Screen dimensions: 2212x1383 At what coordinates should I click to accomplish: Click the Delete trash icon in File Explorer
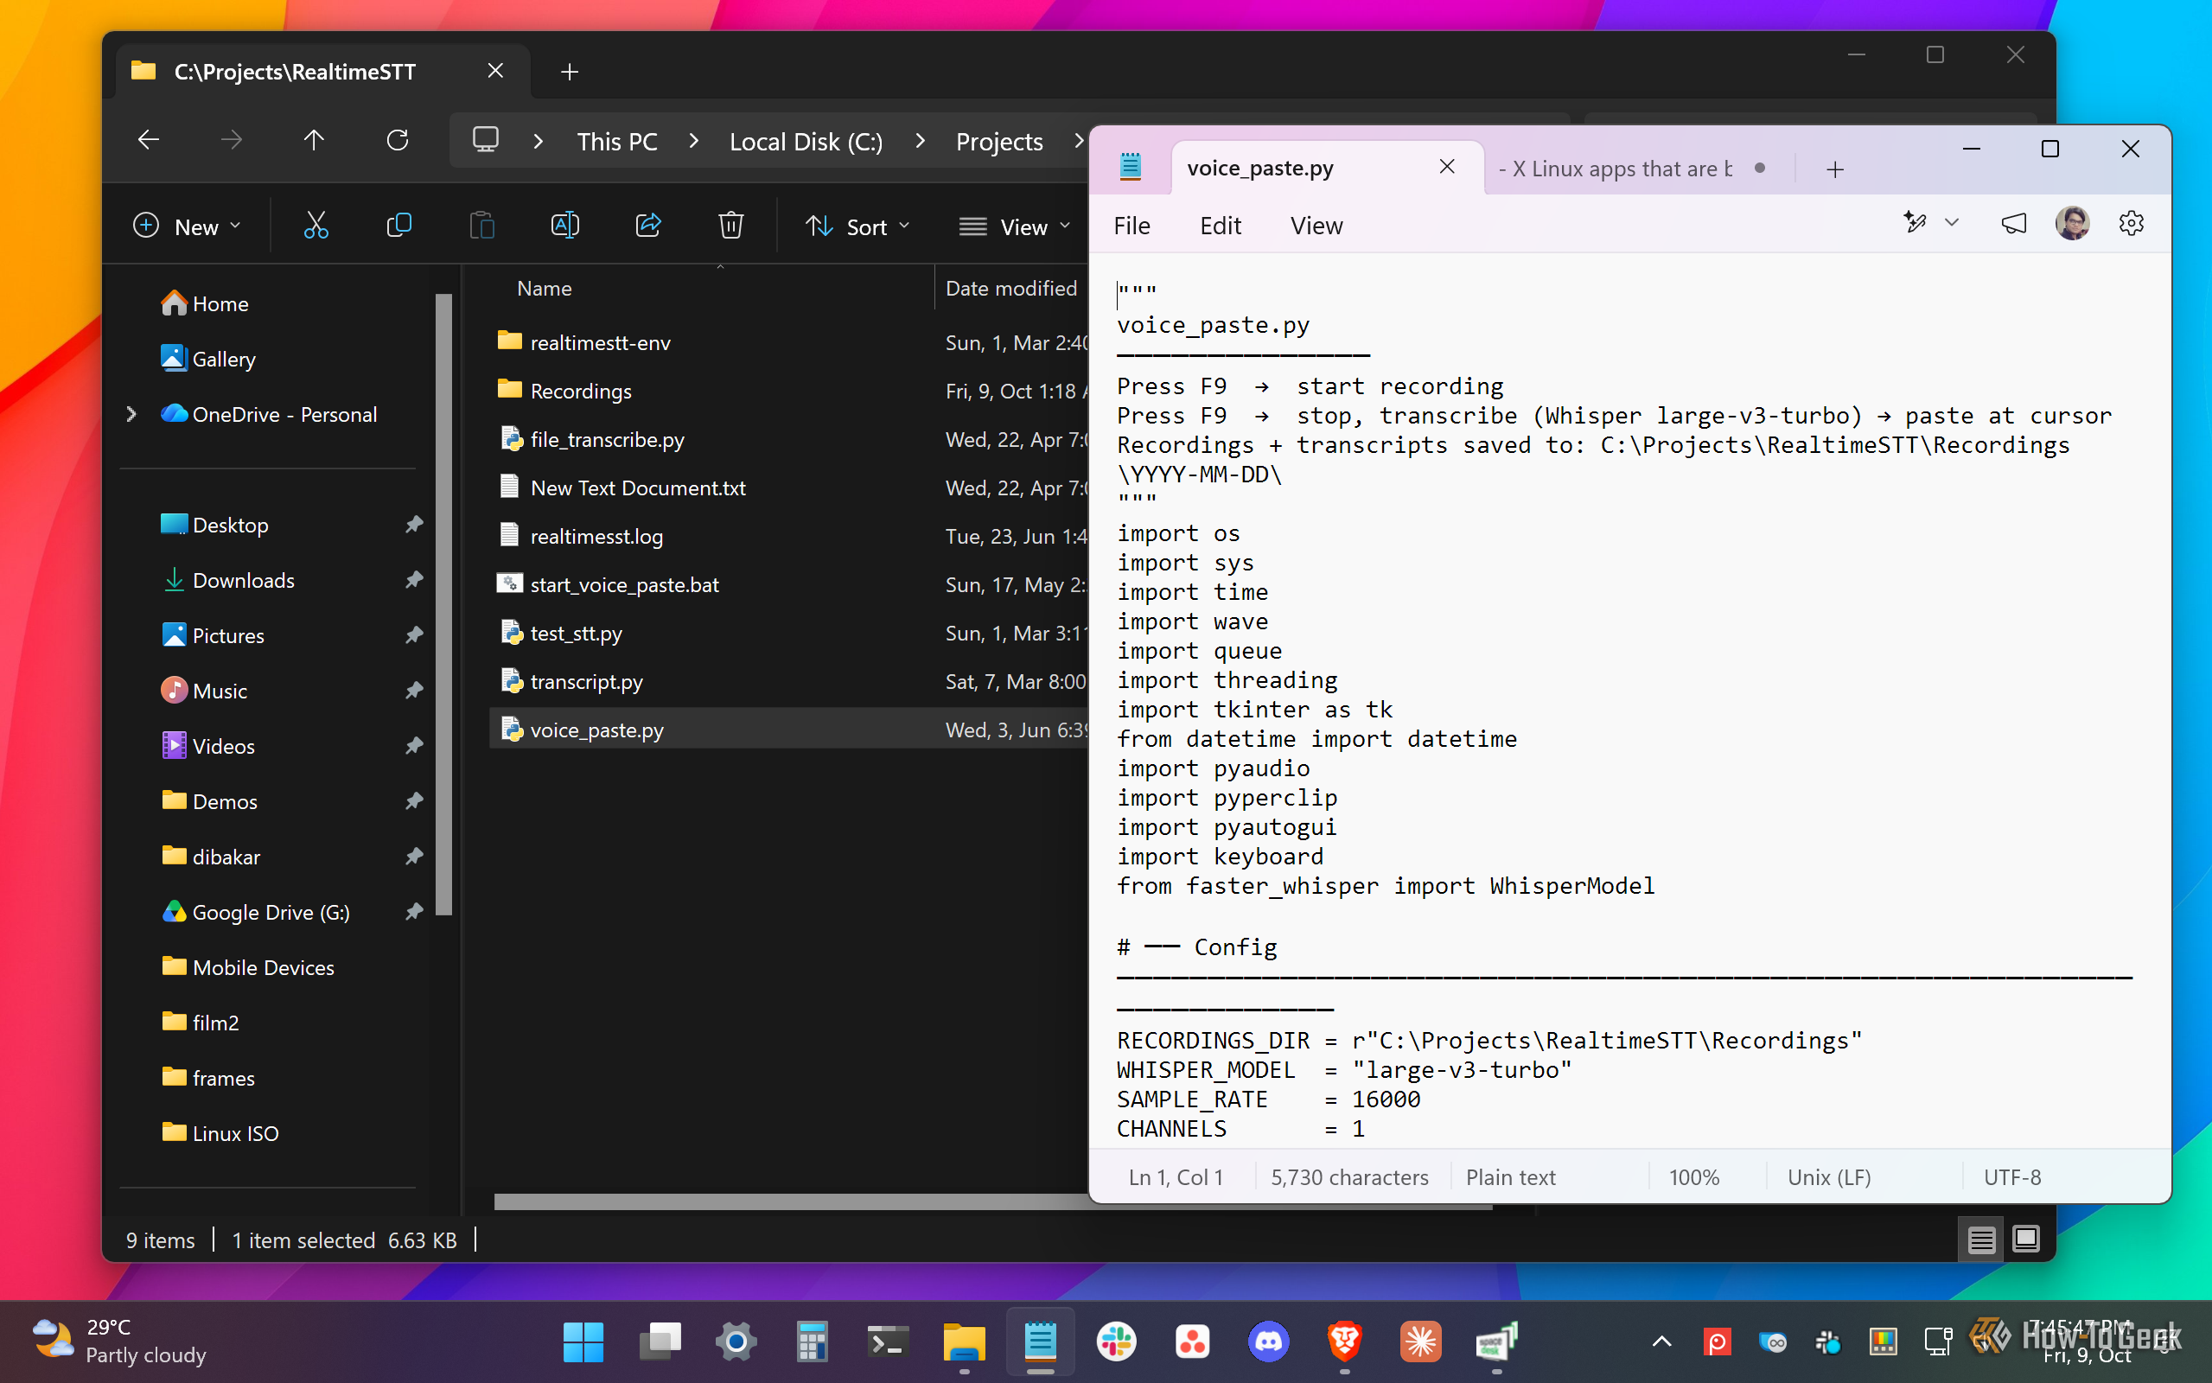[x=730, y=226]
